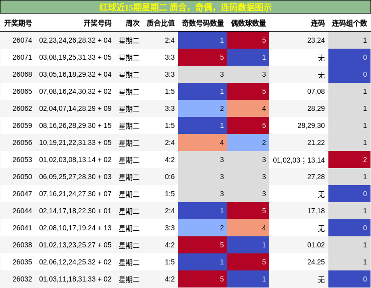Select consecutive code cell 07,08

[x=316, y=91]
